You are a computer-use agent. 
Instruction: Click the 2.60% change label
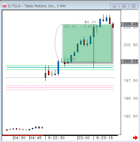click(x=90, y=26)
